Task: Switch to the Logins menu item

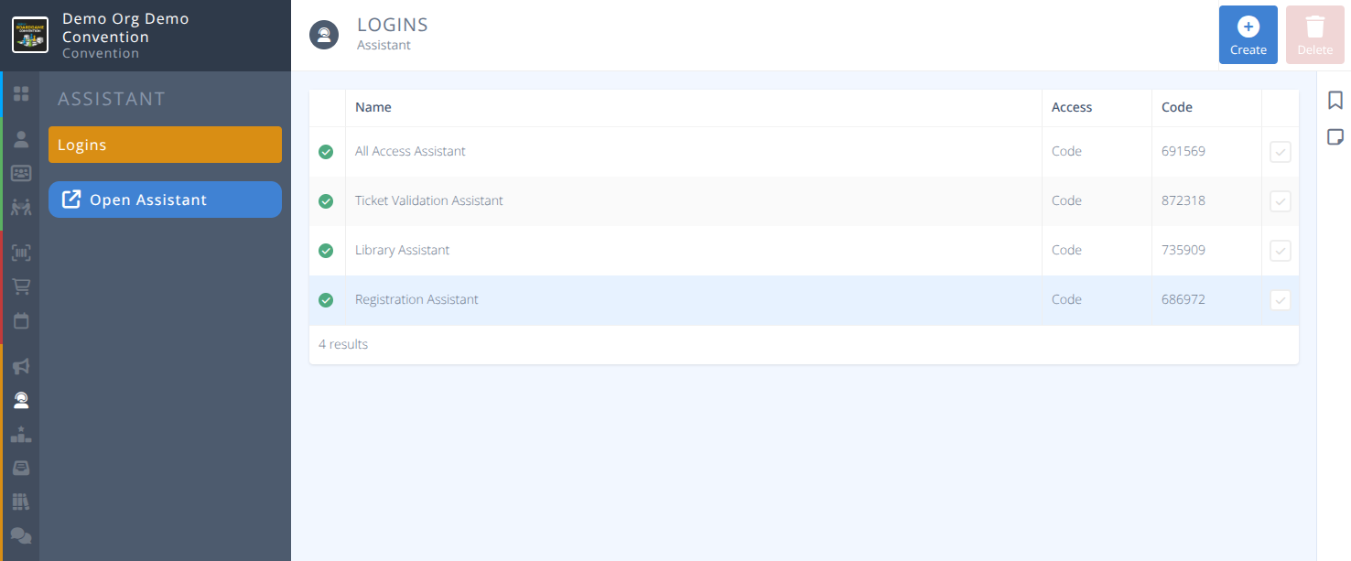Action: (165, 144)
